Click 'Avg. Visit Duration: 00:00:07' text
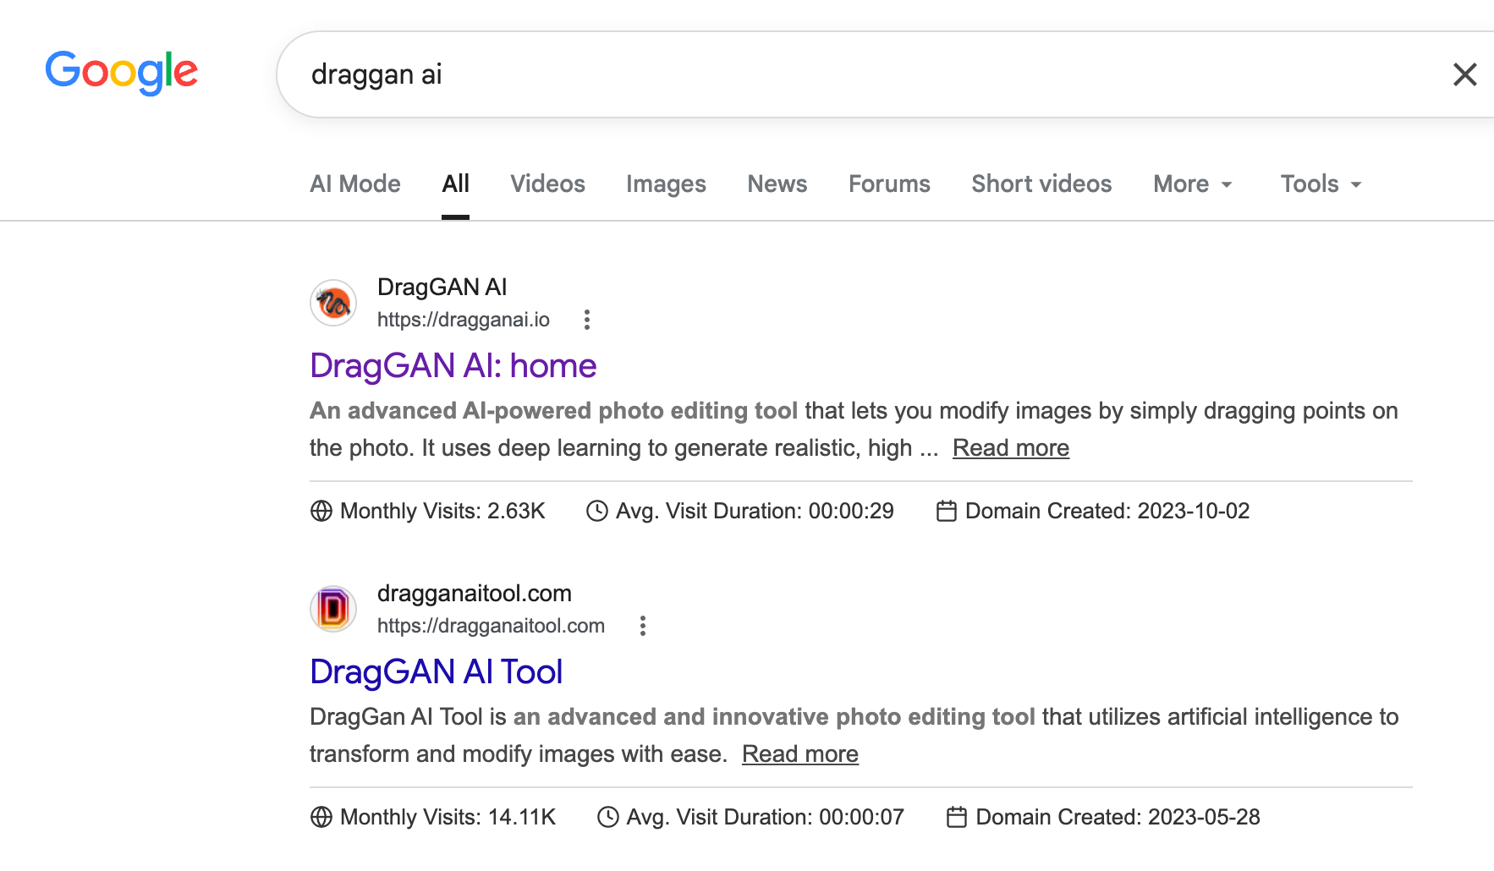The width and height of the screenshot is (1494, 871). click(766, 817)
